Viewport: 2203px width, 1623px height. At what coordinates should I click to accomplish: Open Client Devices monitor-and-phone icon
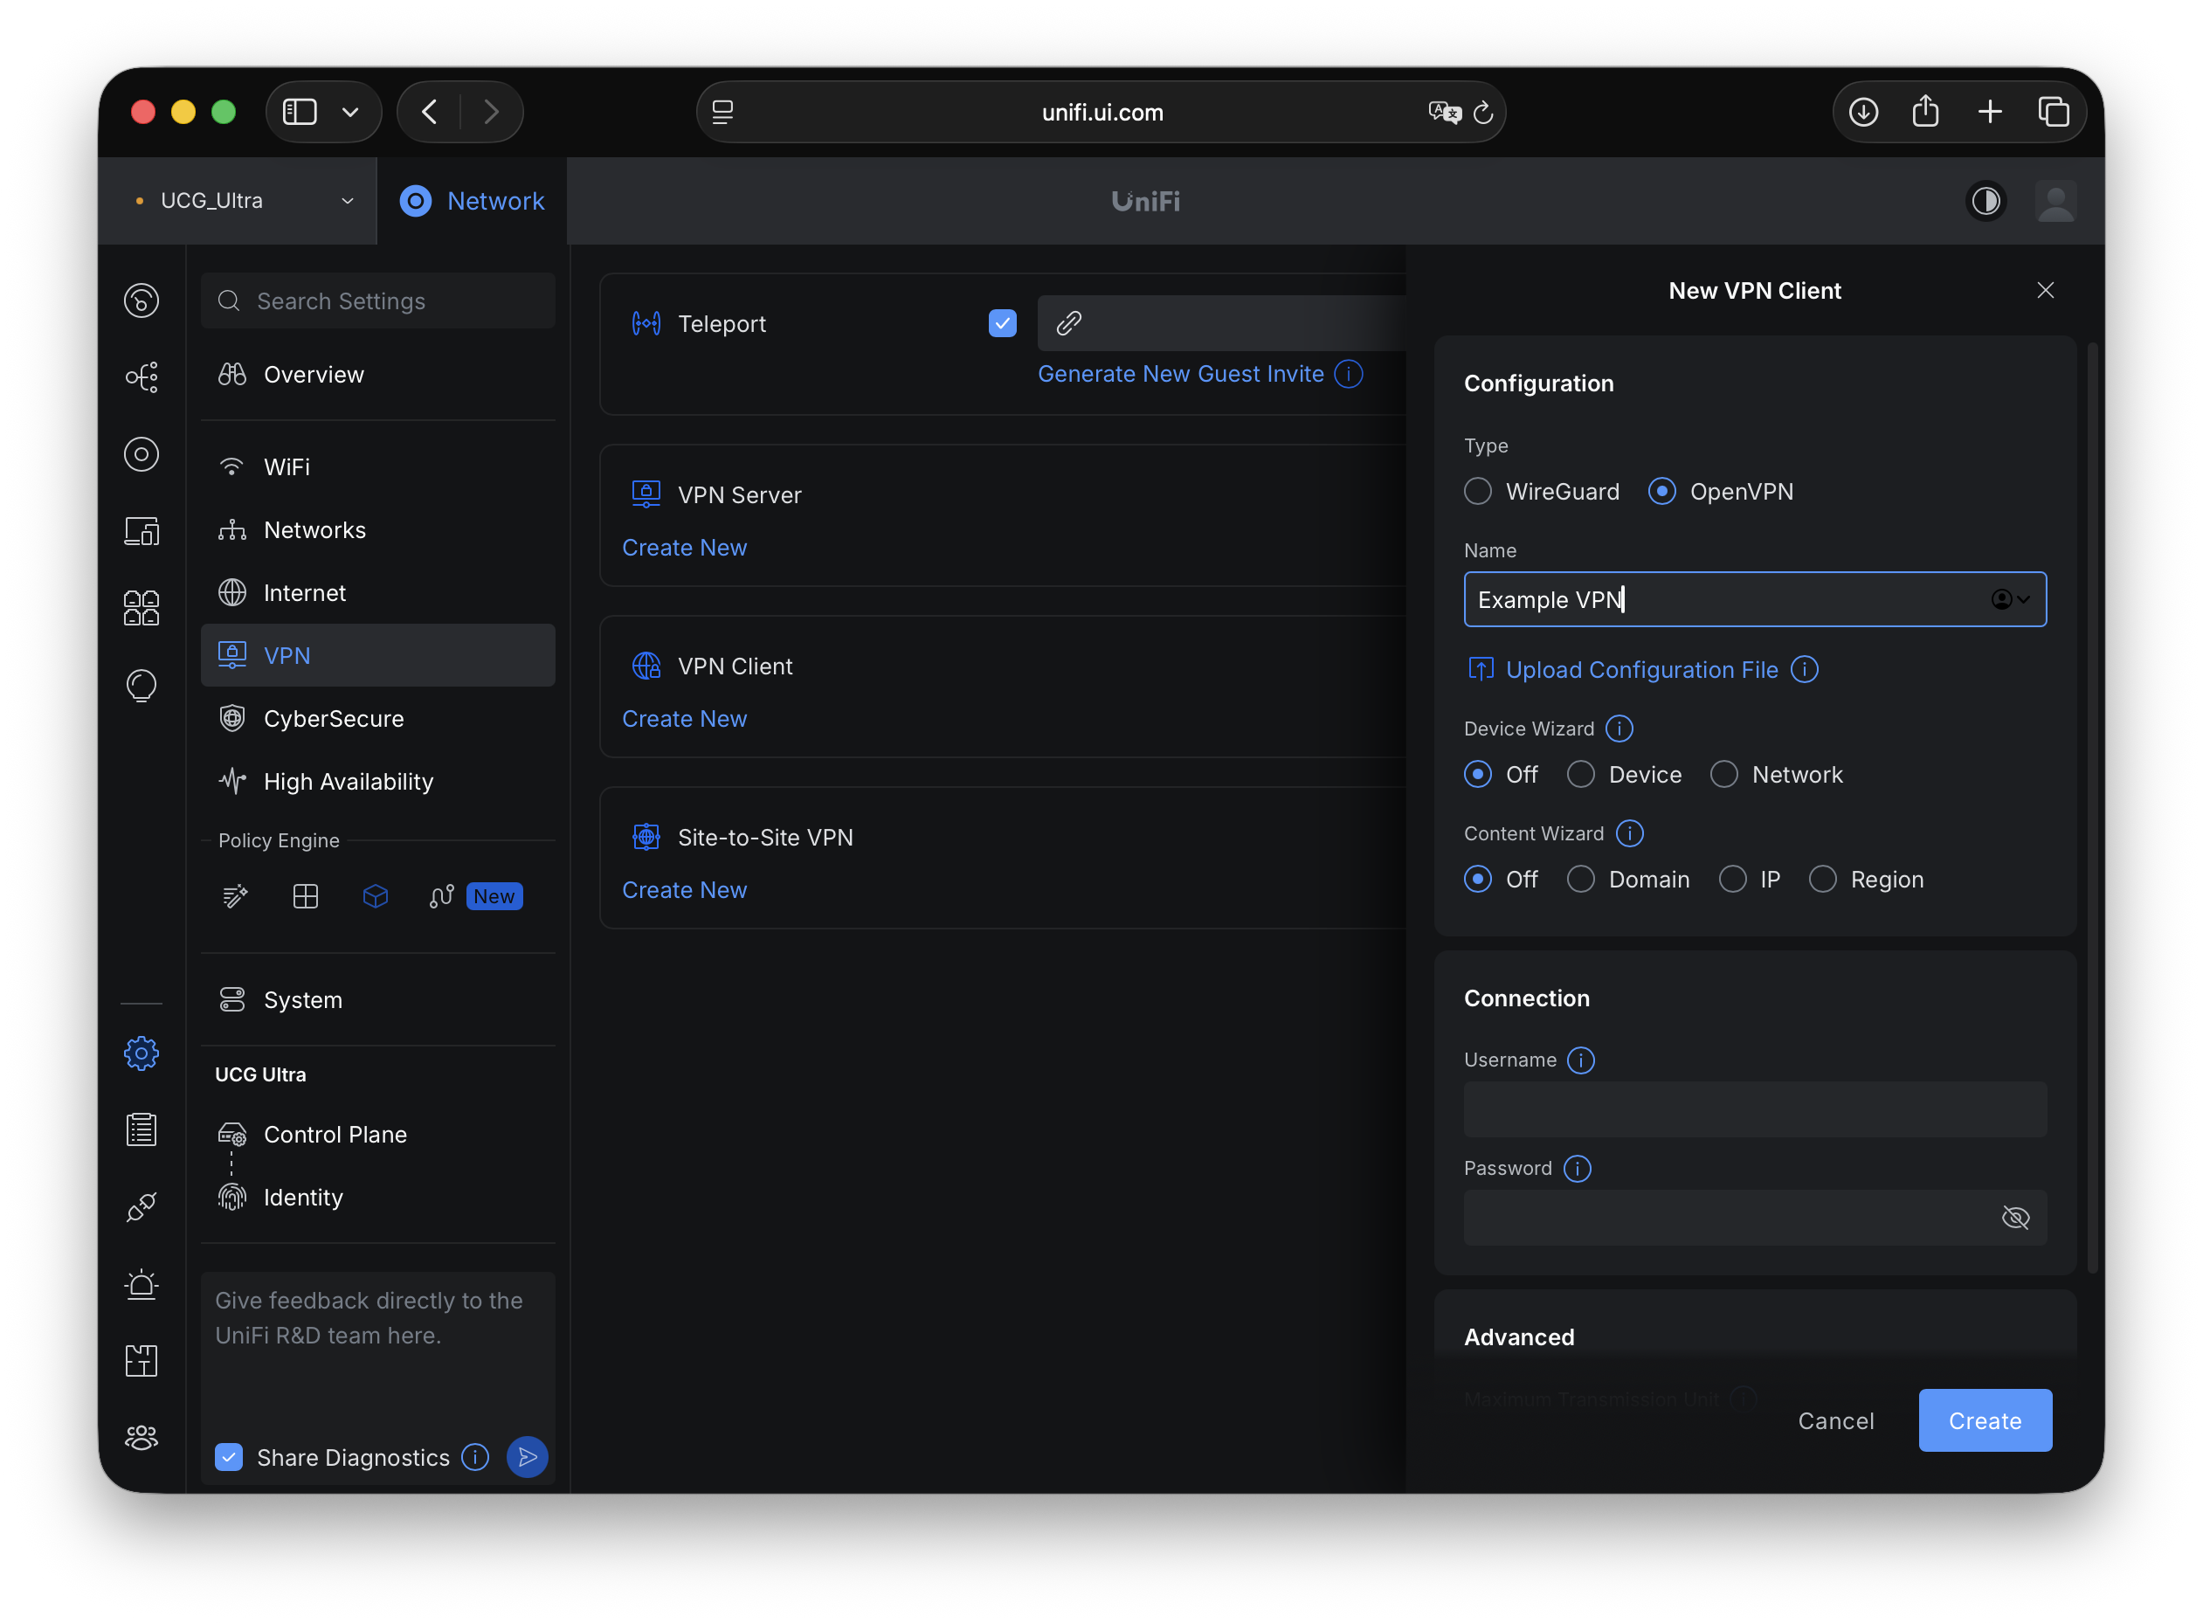point(142,531)
